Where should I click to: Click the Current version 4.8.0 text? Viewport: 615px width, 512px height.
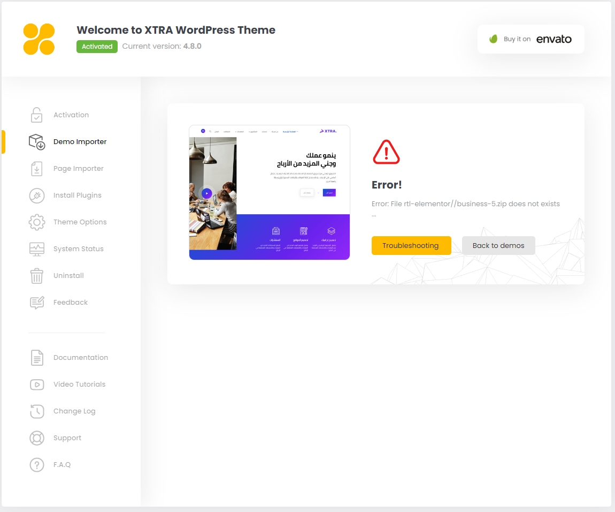[x=162, y=47]
